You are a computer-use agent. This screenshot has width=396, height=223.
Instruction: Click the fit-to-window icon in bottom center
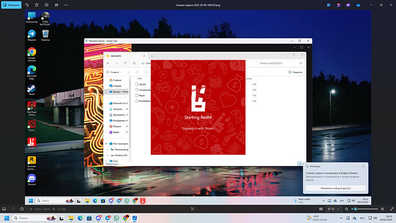(193, 209)
